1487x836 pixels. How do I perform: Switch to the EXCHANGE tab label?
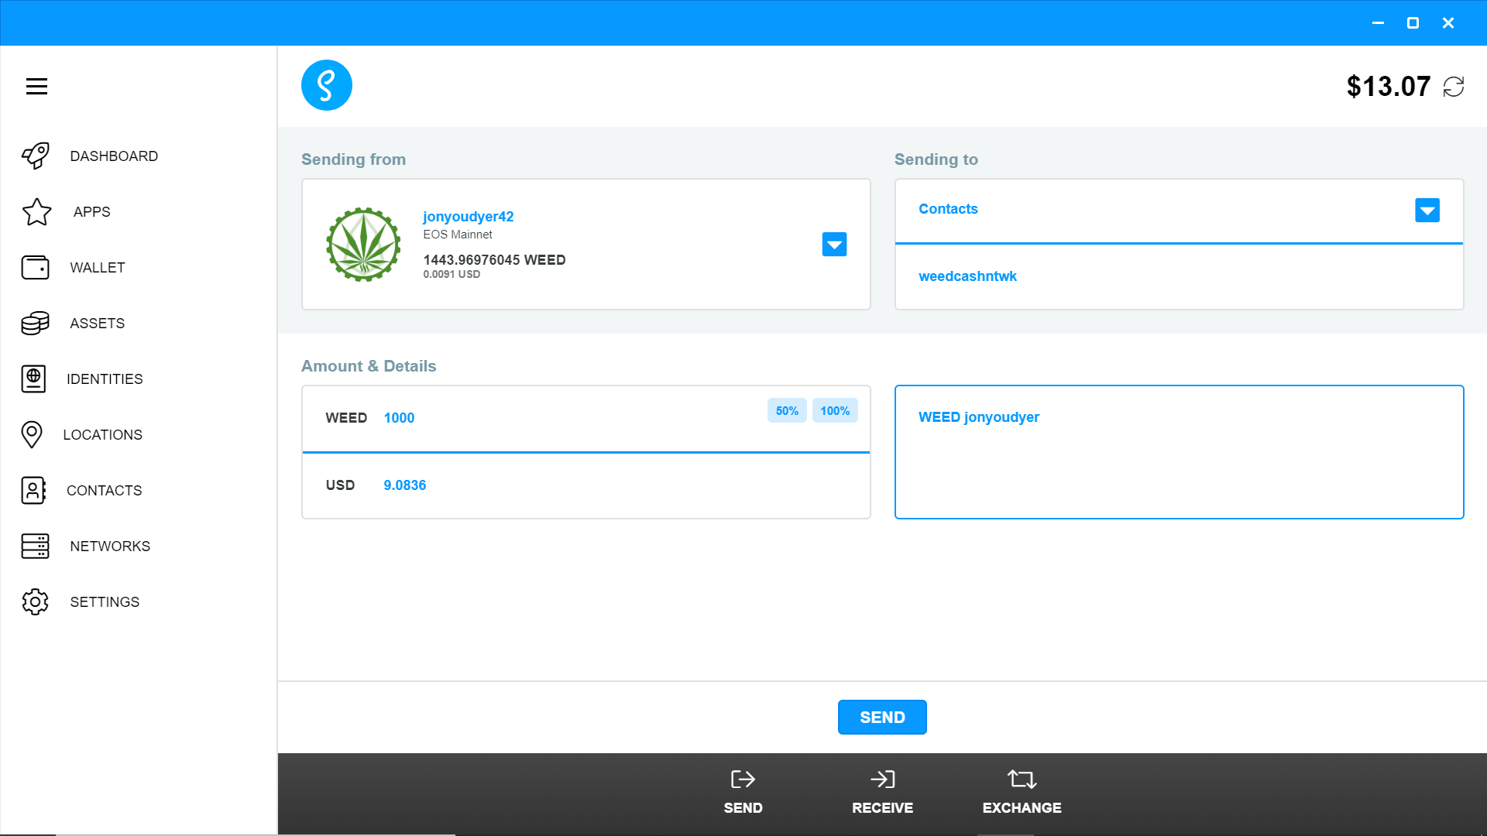(x=1022, y=807)
